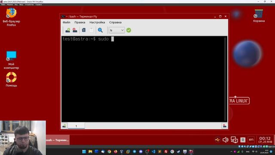Click the paste icon in terminal toolbar

(x=91, y=30)
